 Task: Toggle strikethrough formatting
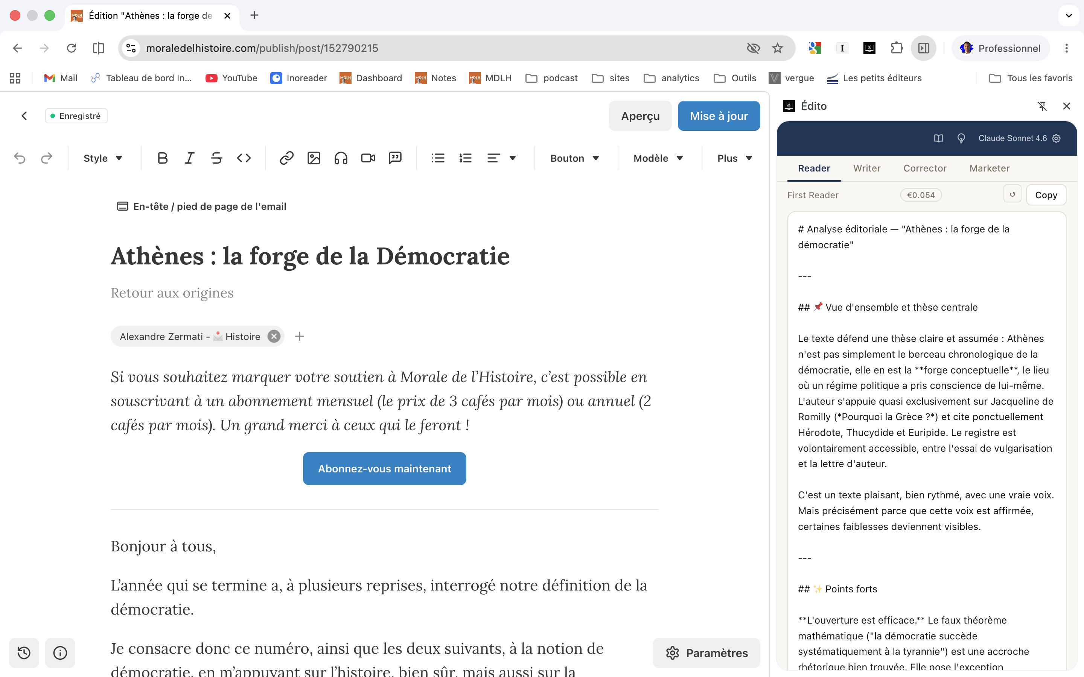pos(217,158)
